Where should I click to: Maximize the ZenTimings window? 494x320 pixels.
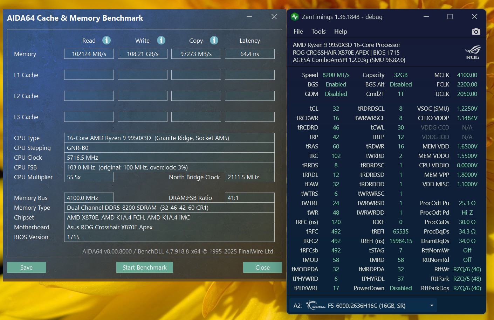(450, 17)
